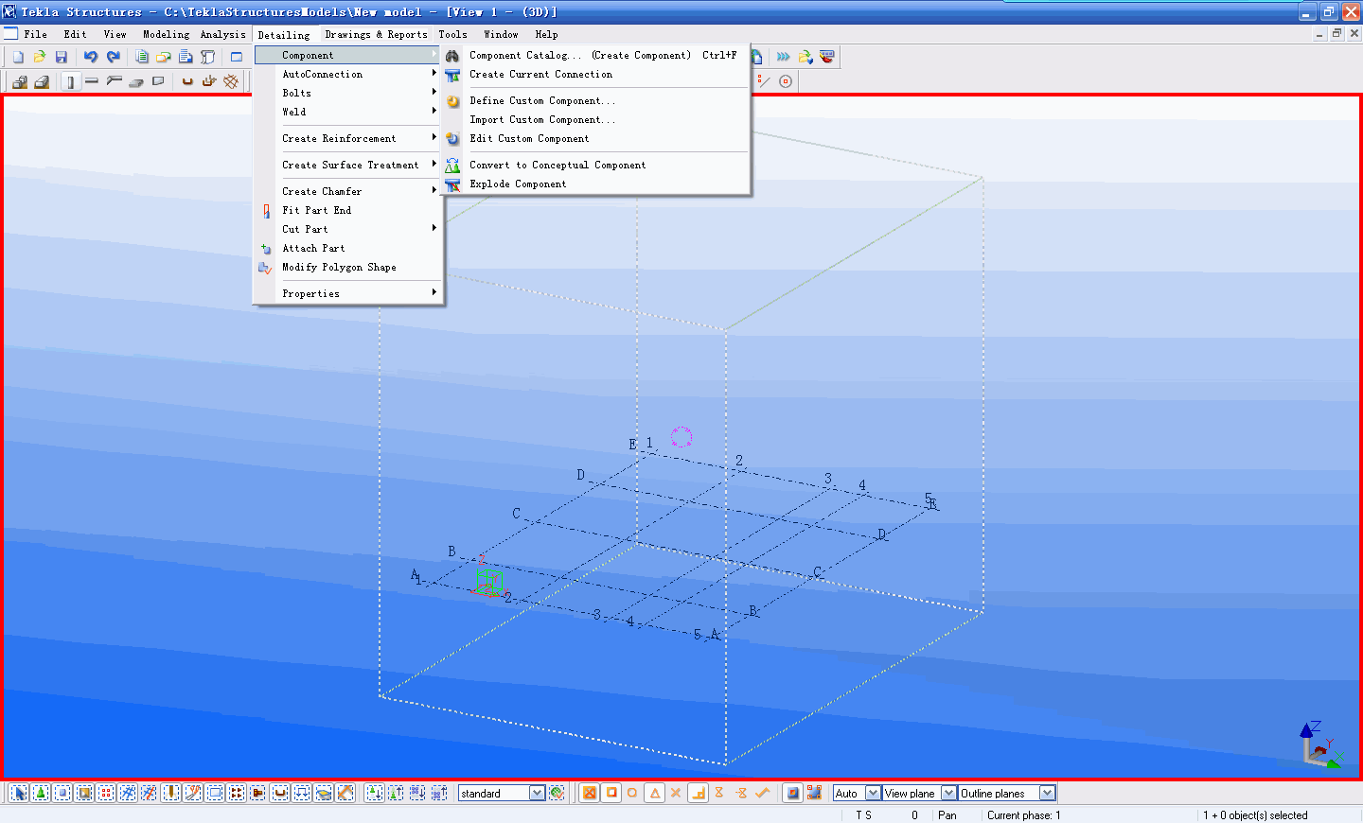Choose Convert to Conceptual Component
This screenshot has width=1363, height=823.
(597, 165)
